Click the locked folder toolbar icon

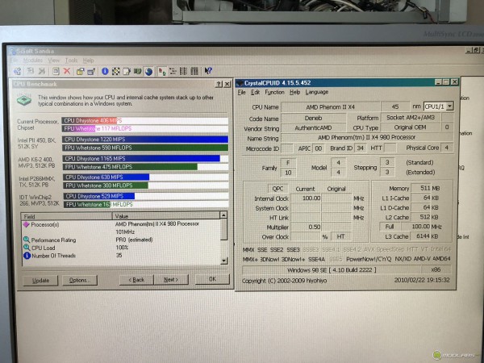click(x=80, y=72)
